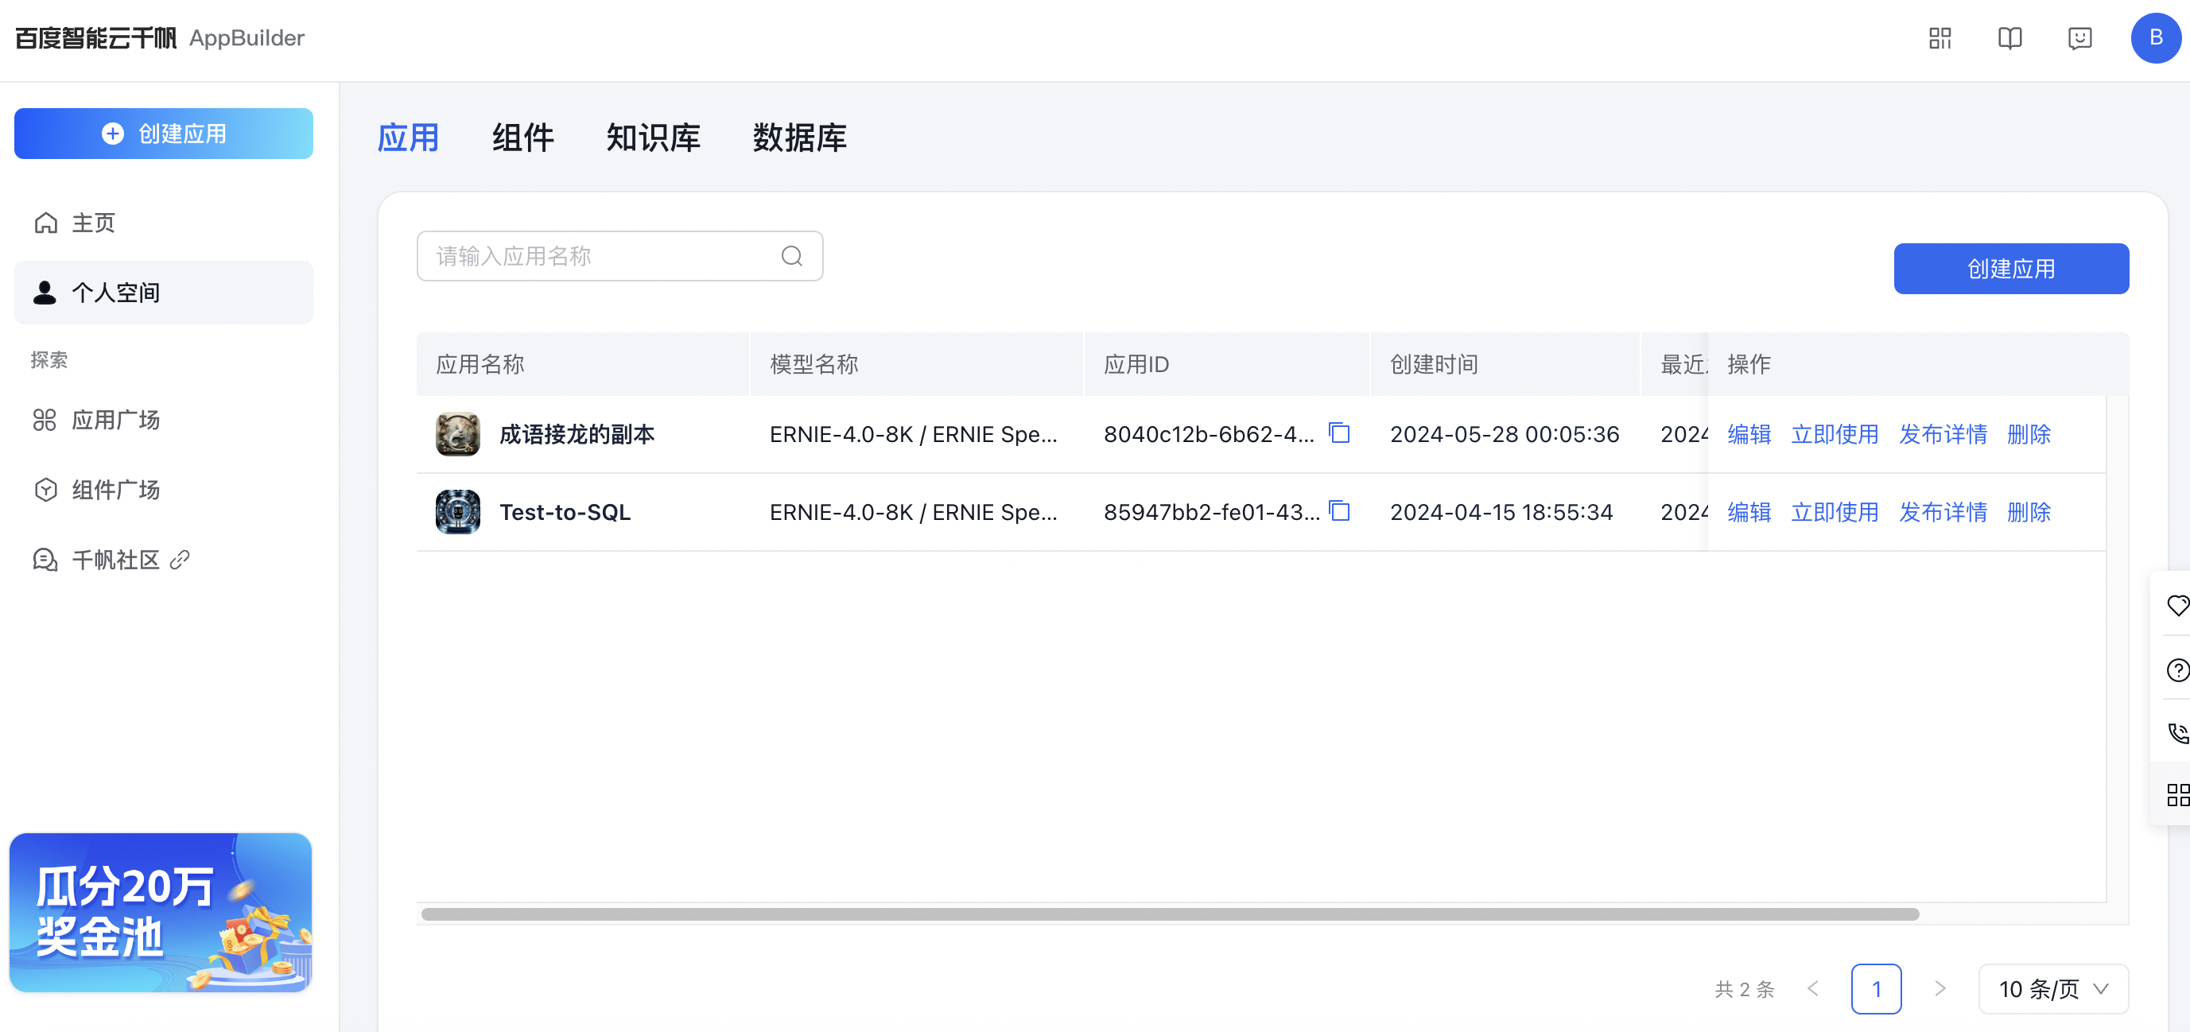Click the horizontal table scrollbar
Image resolution: width=2190 pixels, height=1032 pixels.
(x=1169, y=914)
